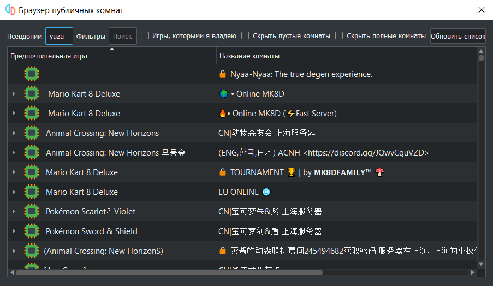The image size is (493, 286).
Task: Click the trophy emoji in TOURNAMENT room name
Action: coord(292,172)
